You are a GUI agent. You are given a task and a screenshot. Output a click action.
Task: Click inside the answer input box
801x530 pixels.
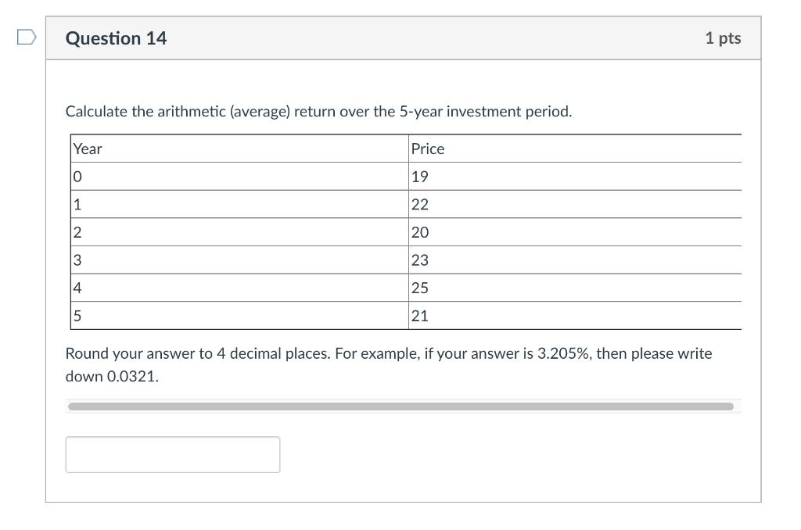(172, 454)
